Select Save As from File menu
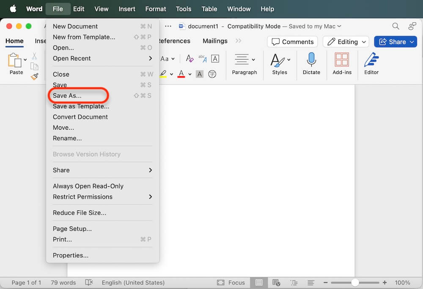423x289 pixels. point(68,95)
